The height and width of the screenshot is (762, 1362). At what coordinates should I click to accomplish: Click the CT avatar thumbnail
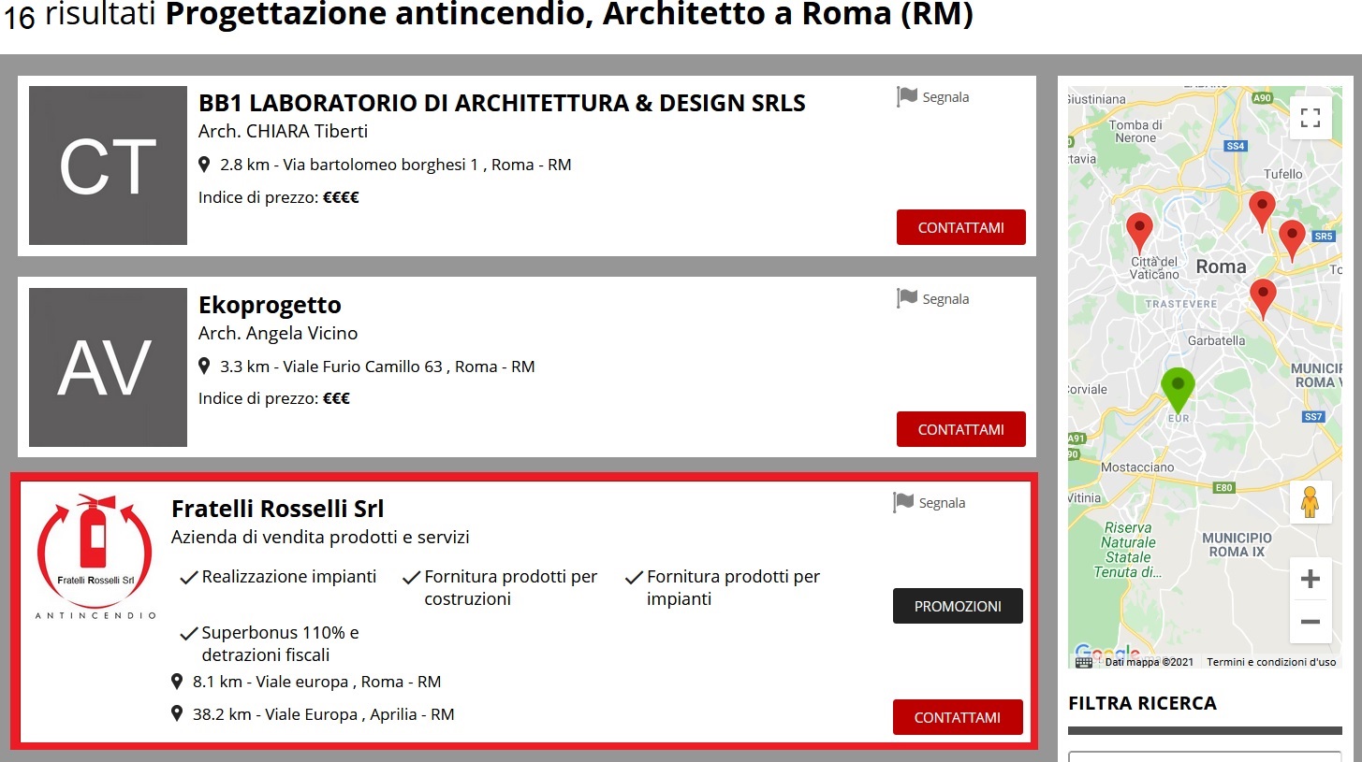point(108,165)
